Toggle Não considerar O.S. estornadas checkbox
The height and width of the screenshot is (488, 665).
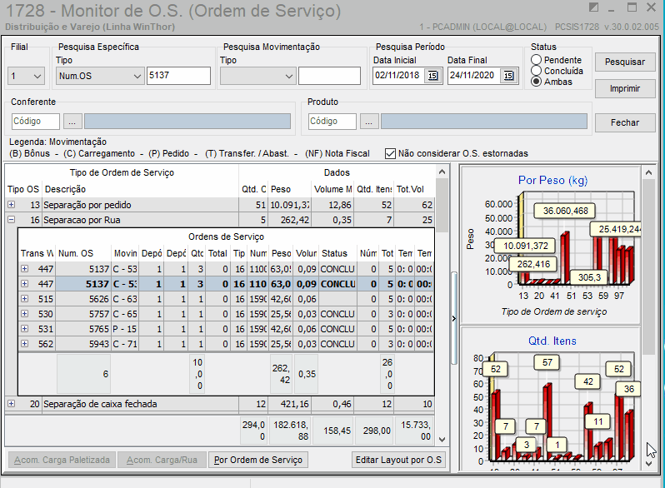click(390, 153)
